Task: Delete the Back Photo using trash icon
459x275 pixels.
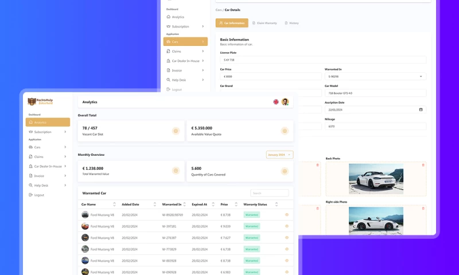Action: click(423, 165)
